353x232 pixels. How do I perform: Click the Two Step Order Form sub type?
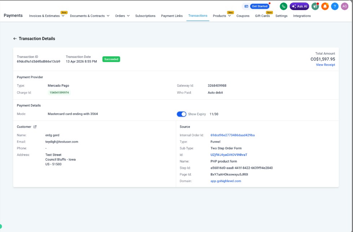(226, 148)
